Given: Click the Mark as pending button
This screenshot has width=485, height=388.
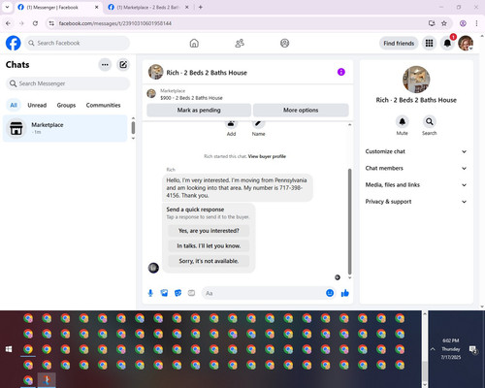Looking at the screenshot, I should click(199, 110).
